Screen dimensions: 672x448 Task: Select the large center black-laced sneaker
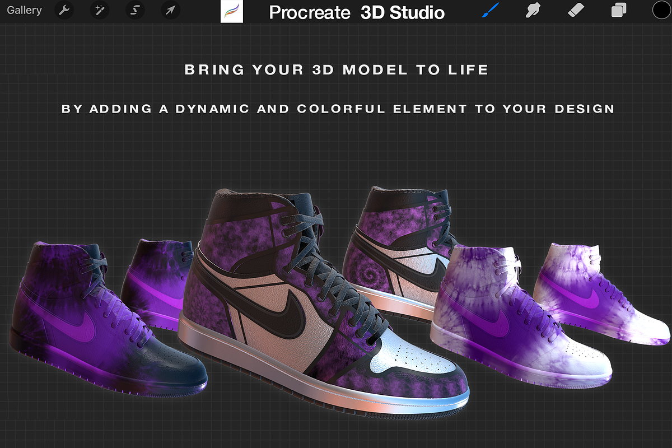(291, 314)
